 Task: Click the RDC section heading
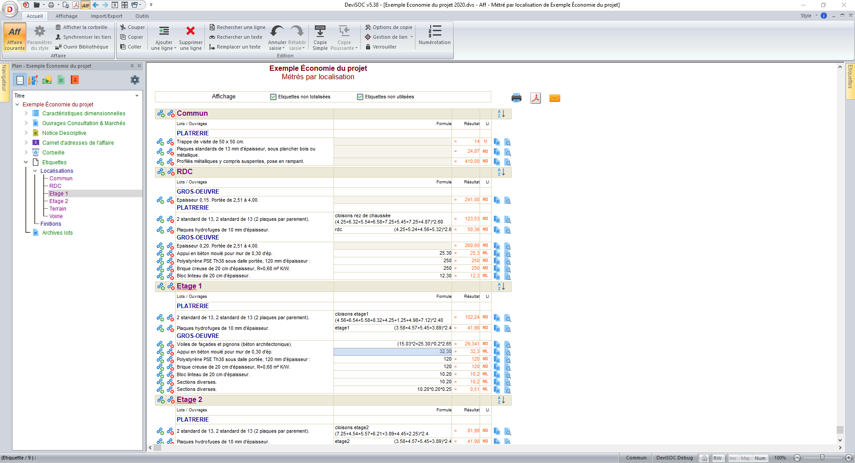[184, 172]
